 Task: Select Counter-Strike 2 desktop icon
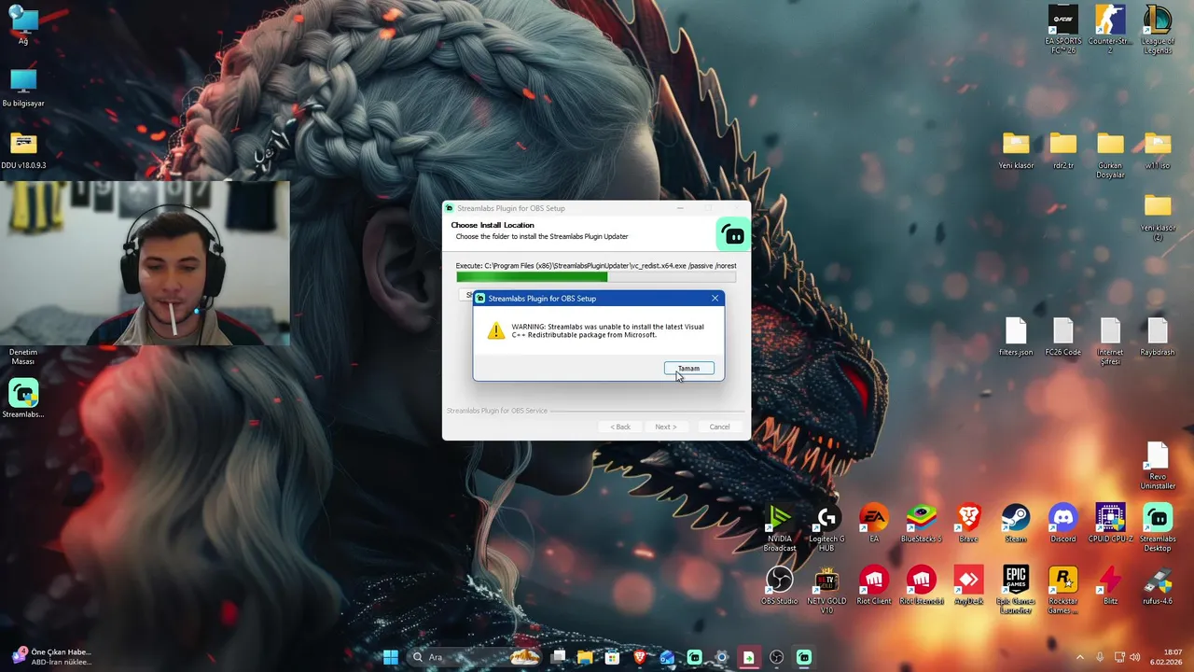[1110, 30]
